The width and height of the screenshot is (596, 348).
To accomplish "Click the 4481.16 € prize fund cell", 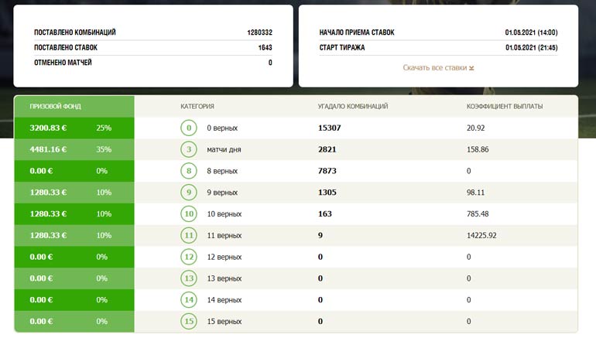I will click(48, 149).
